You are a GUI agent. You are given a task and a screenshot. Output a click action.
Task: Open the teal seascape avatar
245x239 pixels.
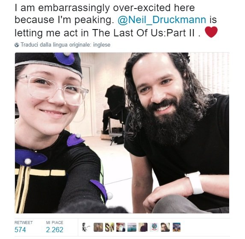tap(132, 227)
